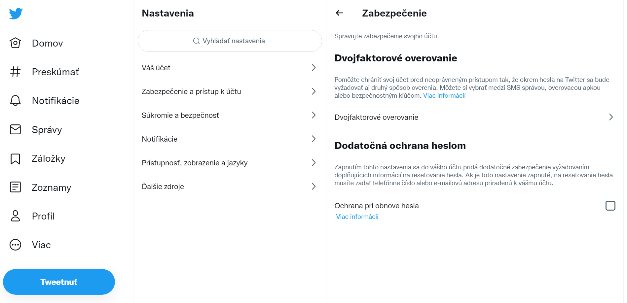Open Domov via the home icon

(15, 43)
